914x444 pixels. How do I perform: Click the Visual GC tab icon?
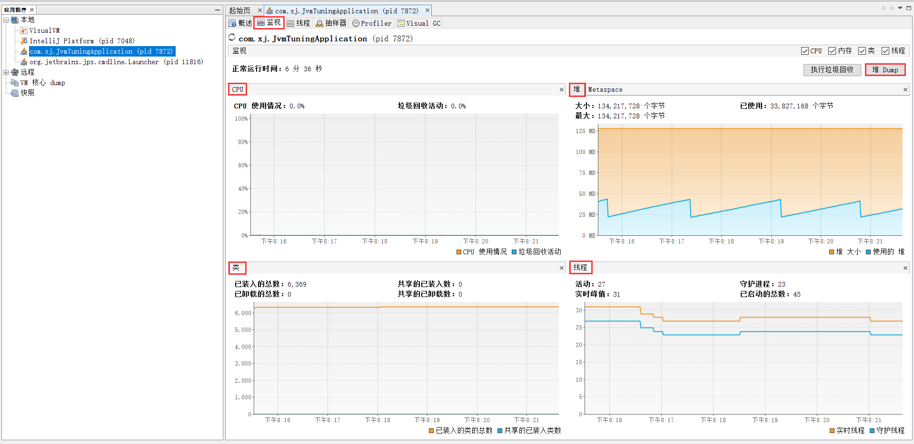click(x=401, y=23)
